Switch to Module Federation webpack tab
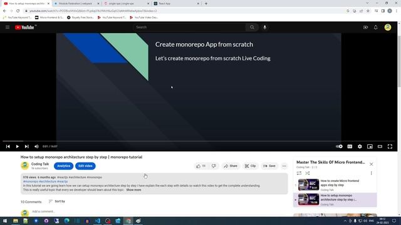 point(76,4)
